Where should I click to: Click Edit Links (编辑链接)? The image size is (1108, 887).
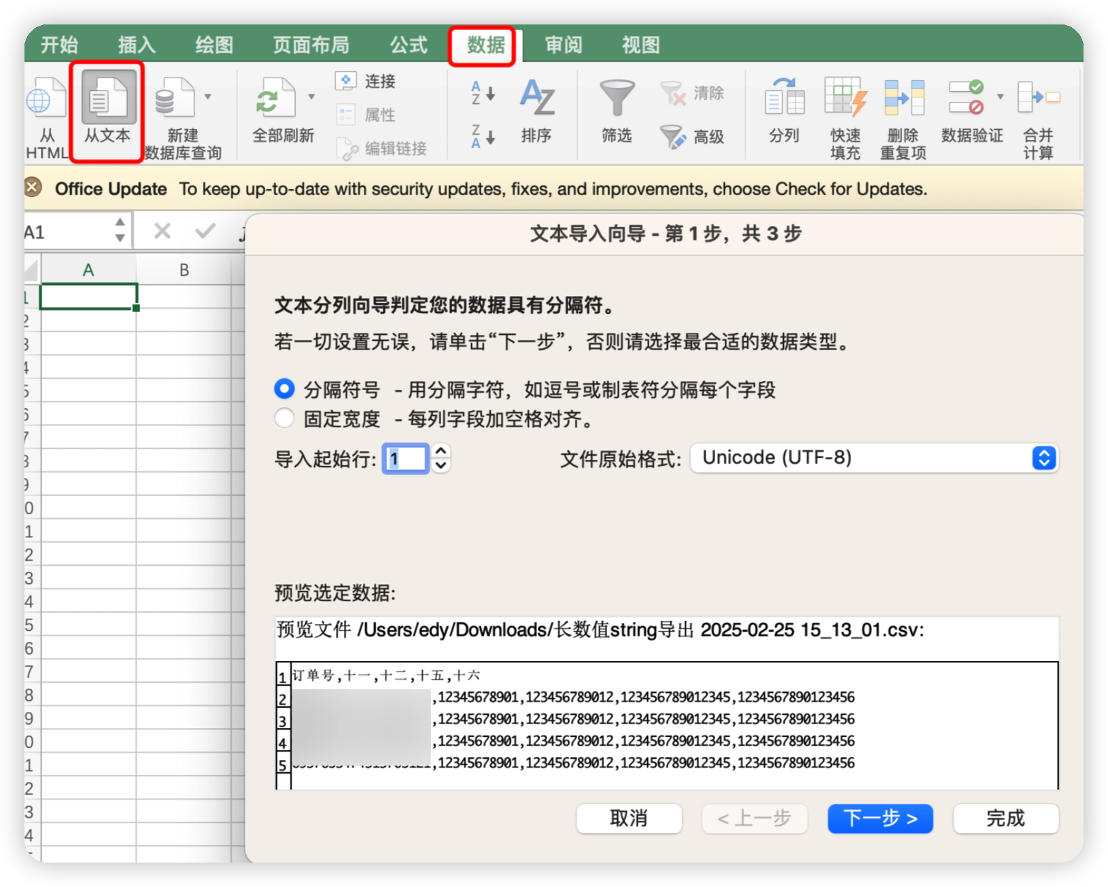[x=382, y=149]
